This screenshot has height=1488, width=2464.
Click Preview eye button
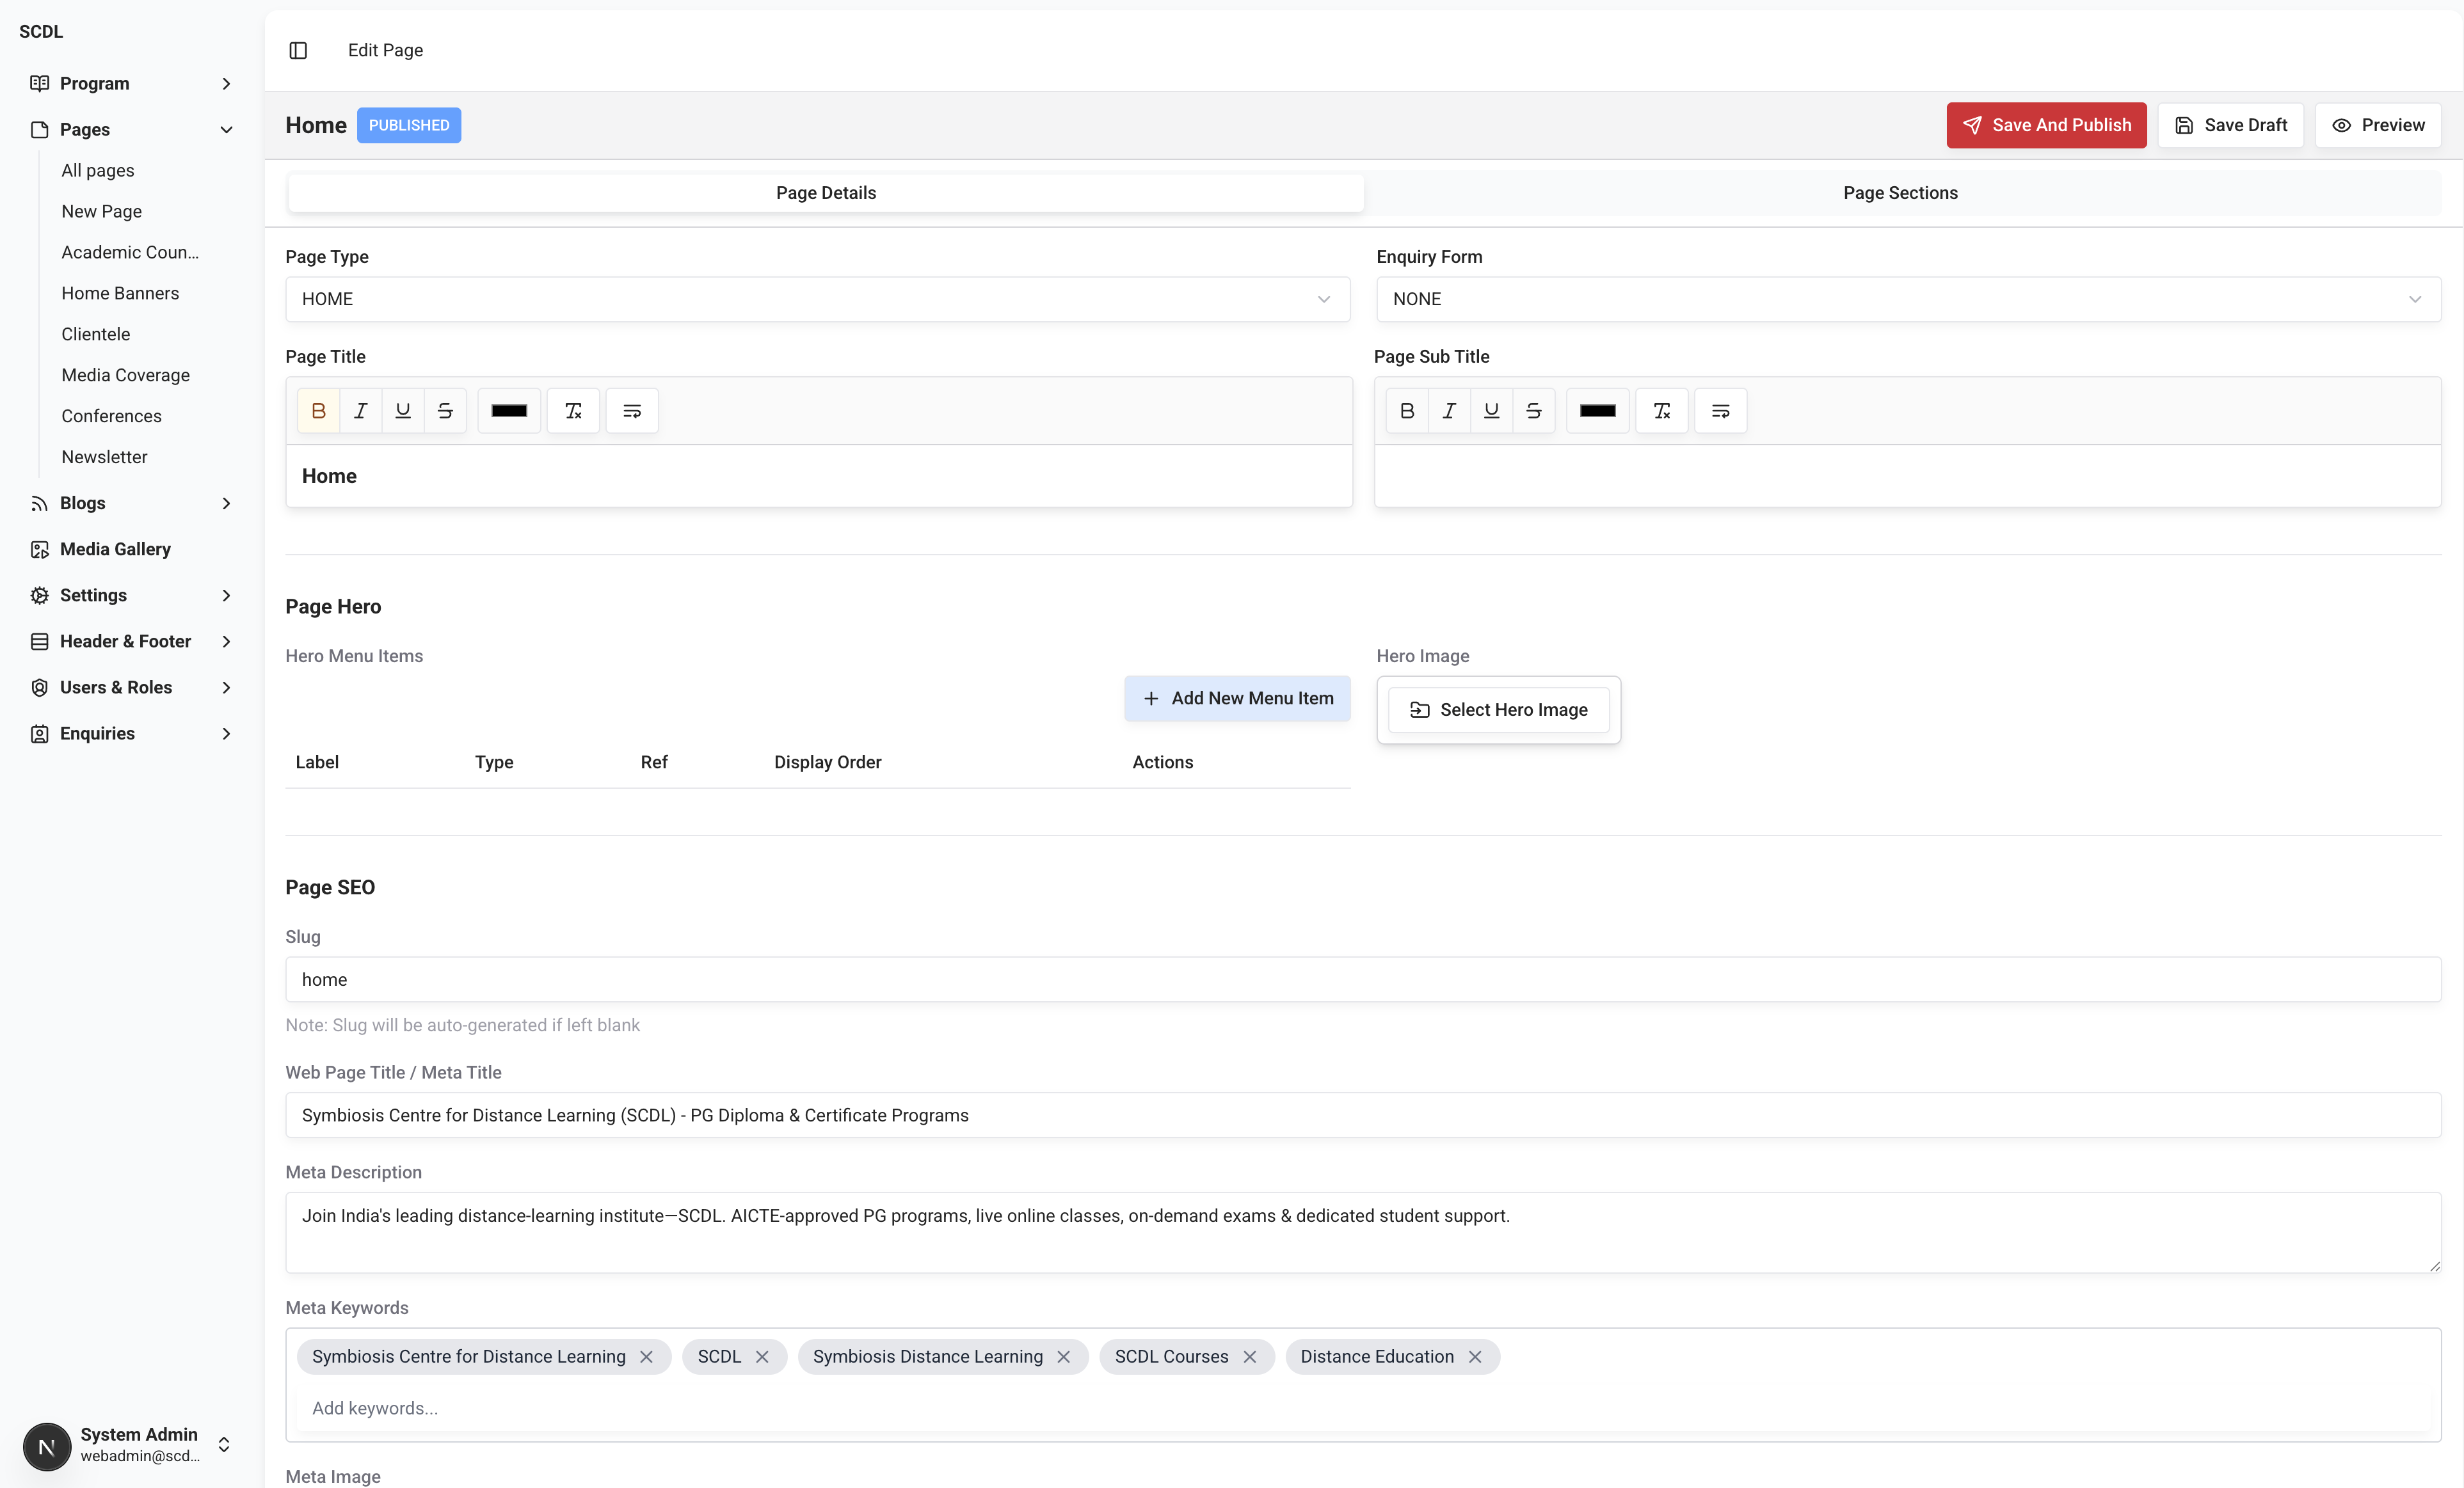2378,125
